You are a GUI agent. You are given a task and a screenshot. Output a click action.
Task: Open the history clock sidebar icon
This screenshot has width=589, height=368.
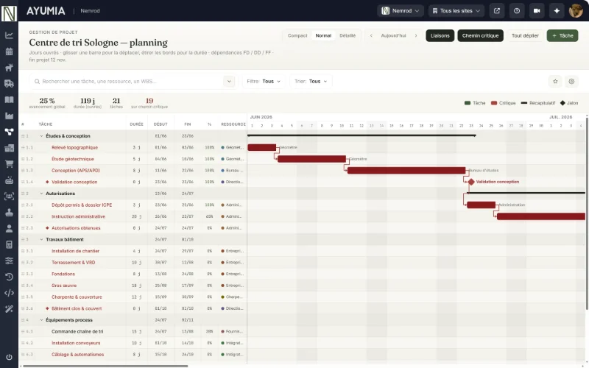click(9, 277)
